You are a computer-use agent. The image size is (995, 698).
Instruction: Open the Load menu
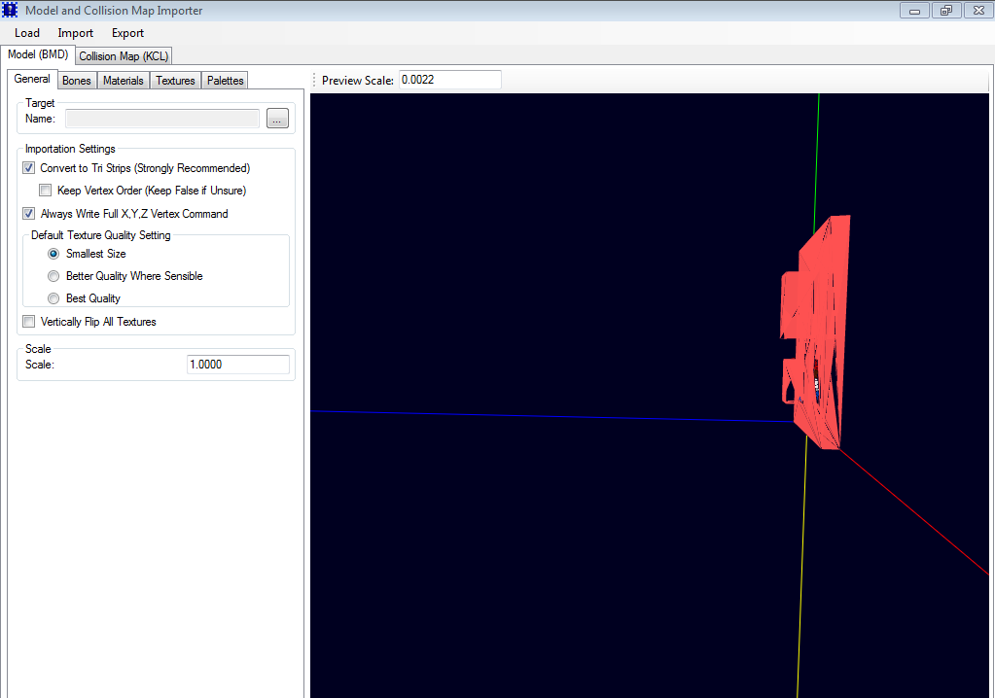coord(26,33)
